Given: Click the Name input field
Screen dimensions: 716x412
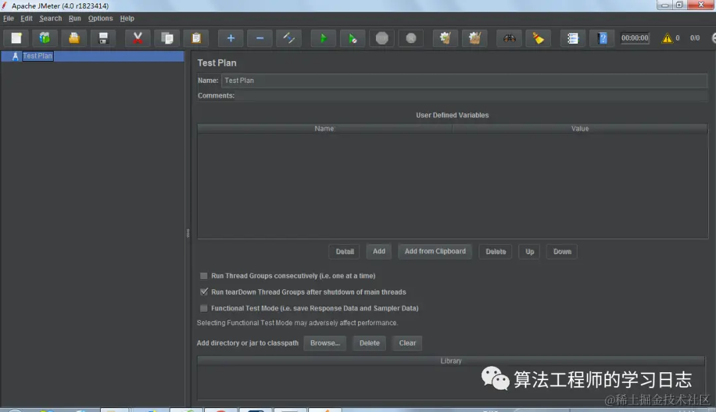Looking at the screenshot, I should coord(464,80).
